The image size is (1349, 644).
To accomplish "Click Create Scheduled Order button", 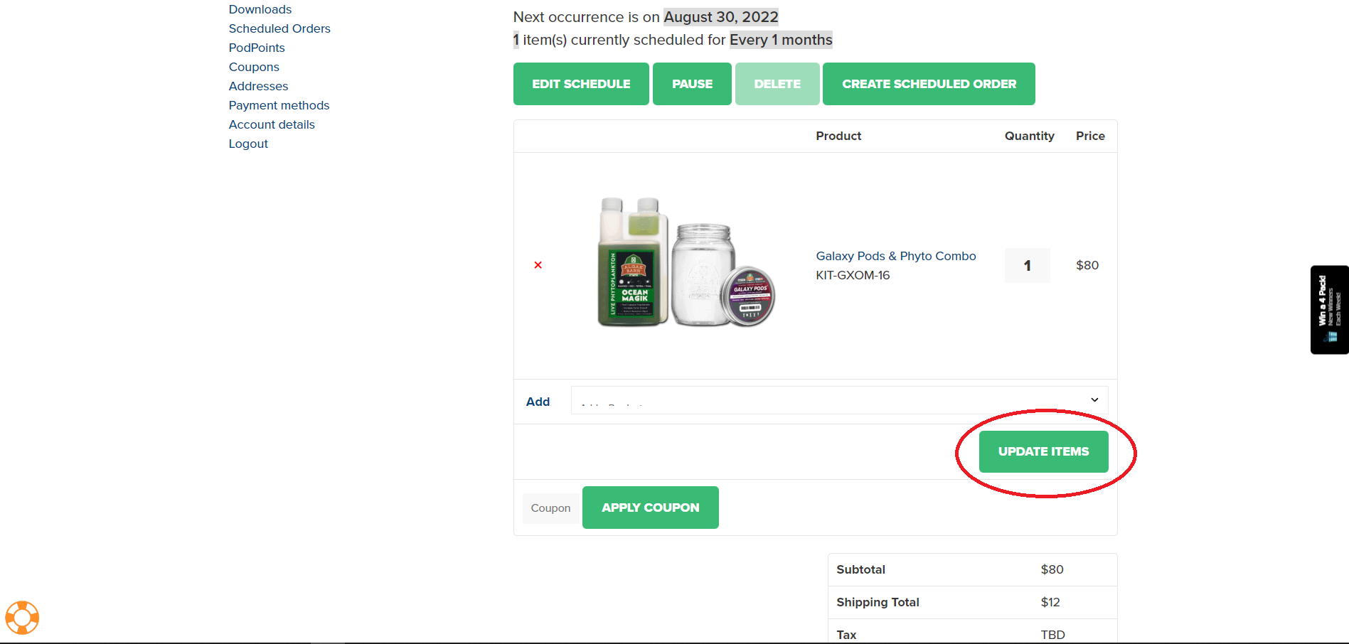I will pyautogui.click(x=929, y=84).
